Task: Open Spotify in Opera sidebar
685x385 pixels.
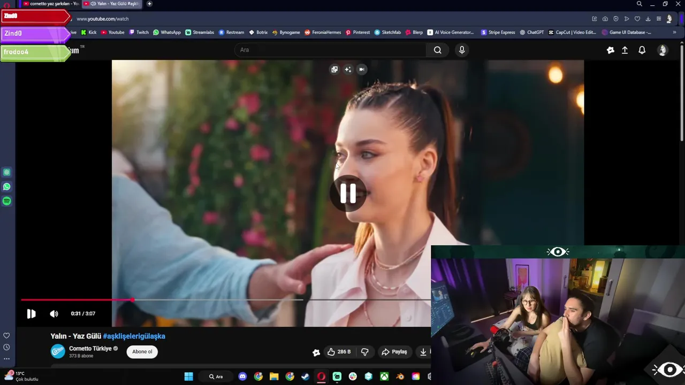Action: pyautogui.click(x=6, y=201)
